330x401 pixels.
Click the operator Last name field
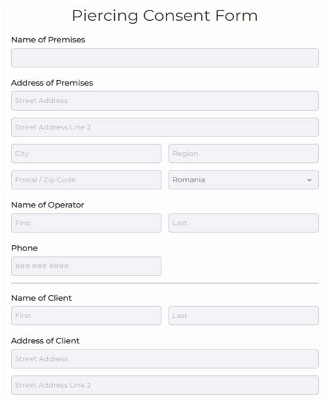click(244, 223)
